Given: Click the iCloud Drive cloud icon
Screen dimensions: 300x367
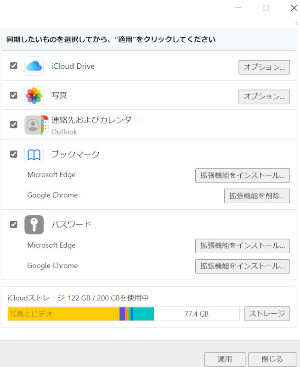Looking at the screenshot, I should point(34,66).
